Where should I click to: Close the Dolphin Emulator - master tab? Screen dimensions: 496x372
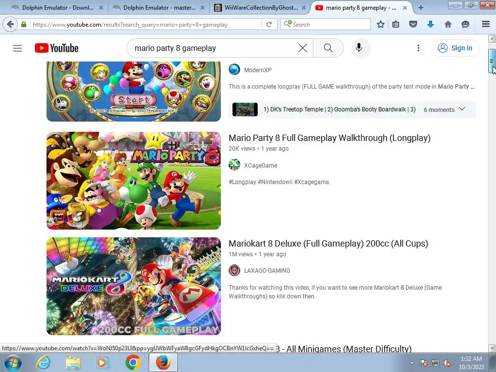(x=202, y=8)
